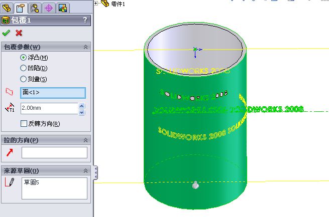
Task: Open the DimXpertManager crosshair tab
Action: 49,8
